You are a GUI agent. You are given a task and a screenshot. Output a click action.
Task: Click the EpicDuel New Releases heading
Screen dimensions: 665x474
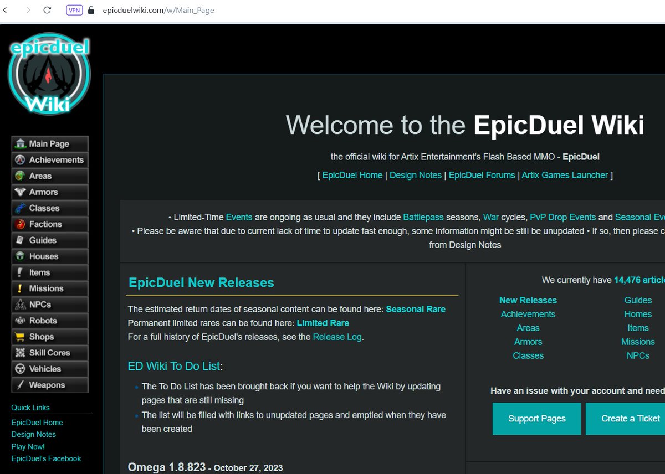(x=201, y=282)
